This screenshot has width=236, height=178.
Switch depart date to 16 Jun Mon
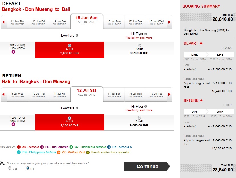[114, 22]
